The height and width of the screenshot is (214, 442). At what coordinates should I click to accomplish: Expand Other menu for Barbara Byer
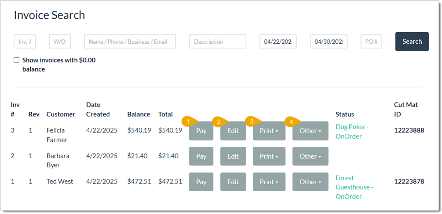(x=310, y=156)
